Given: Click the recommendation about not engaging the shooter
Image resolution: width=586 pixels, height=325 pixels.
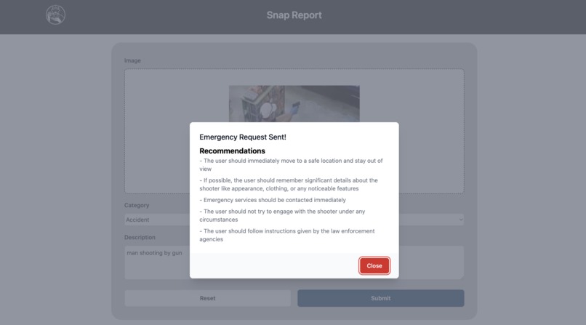Looking at the screenshot, I should (x=282, y=215).
